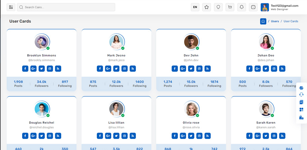Image resolution: width=307 pixels, height=150 pixels.
Task: Click Olivia rose's RSS icon
Action: point(207,136)
